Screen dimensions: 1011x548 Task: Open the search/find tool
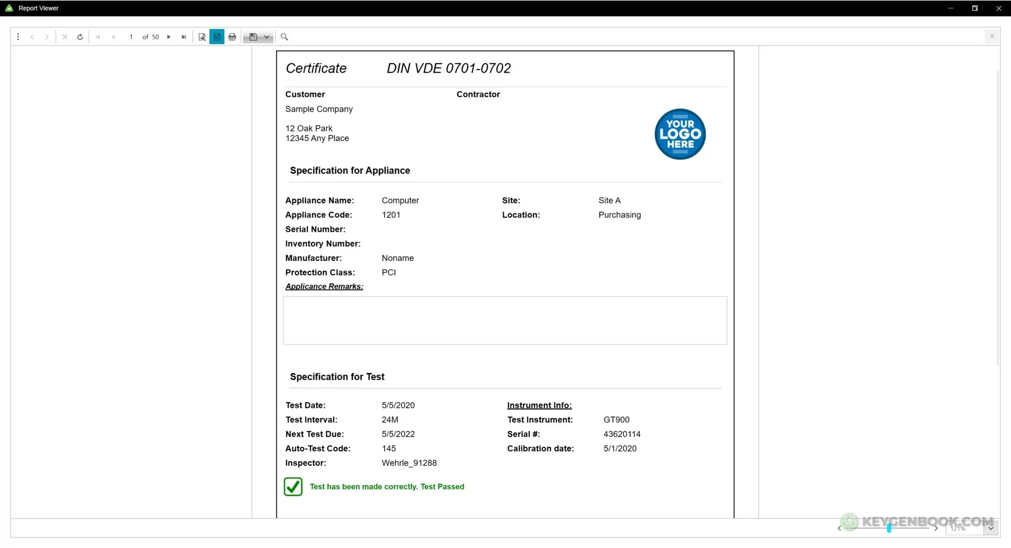click(284, 37)
